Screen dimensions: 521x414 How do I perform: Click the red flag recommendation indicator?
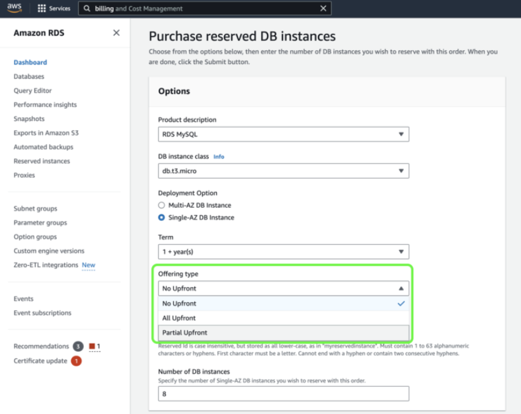coord(92,347)
